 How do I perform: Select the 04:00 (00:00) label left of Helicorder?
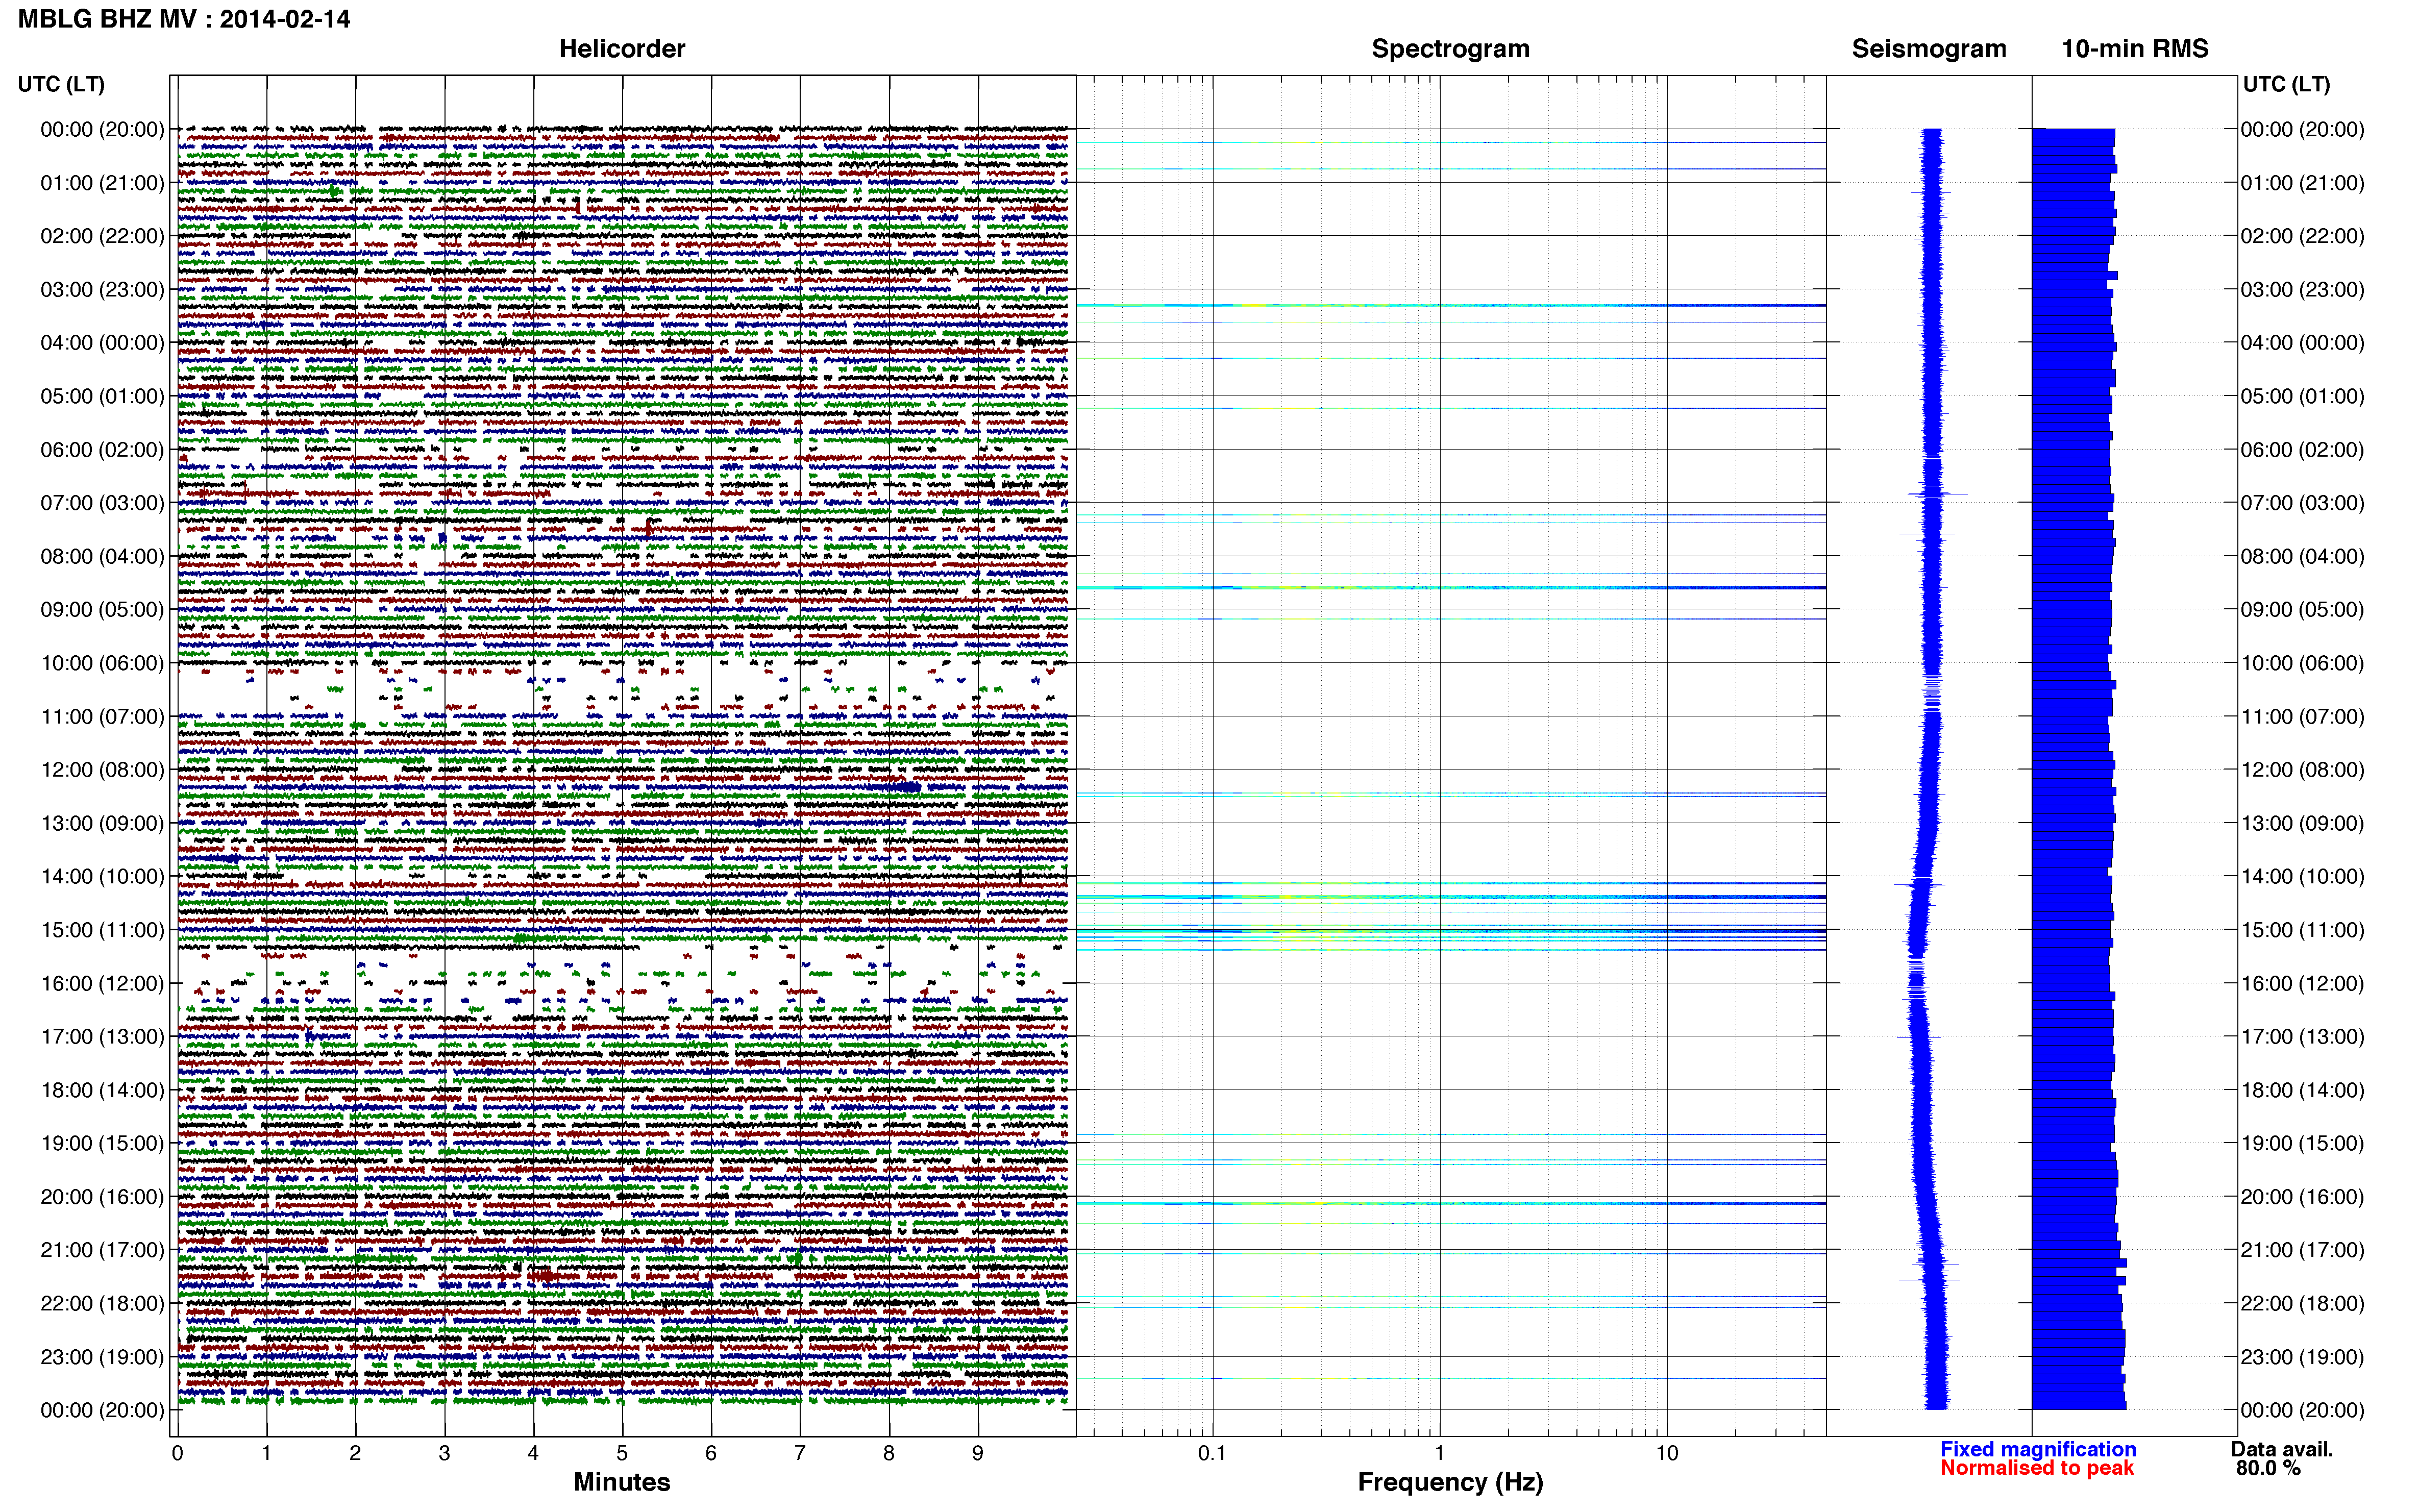tap(102, 343)
